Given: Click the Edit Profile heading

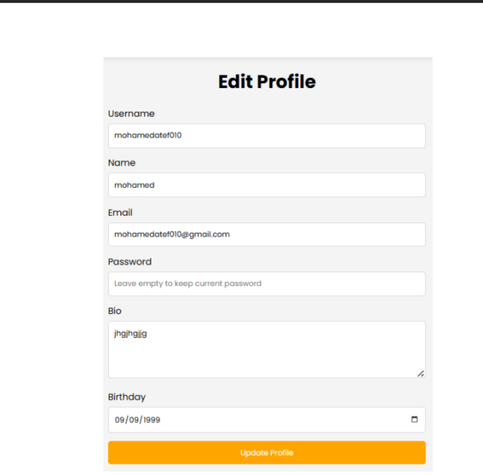Looking at the screenshot, I should (x=267, y=82).
